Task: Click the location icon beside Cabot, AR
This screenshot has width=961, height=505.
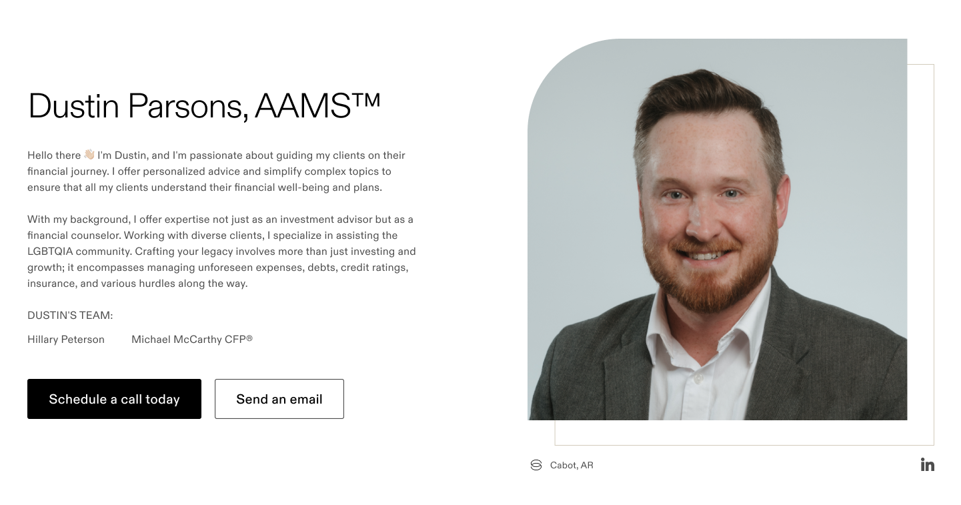Action: tap(536, 465)
